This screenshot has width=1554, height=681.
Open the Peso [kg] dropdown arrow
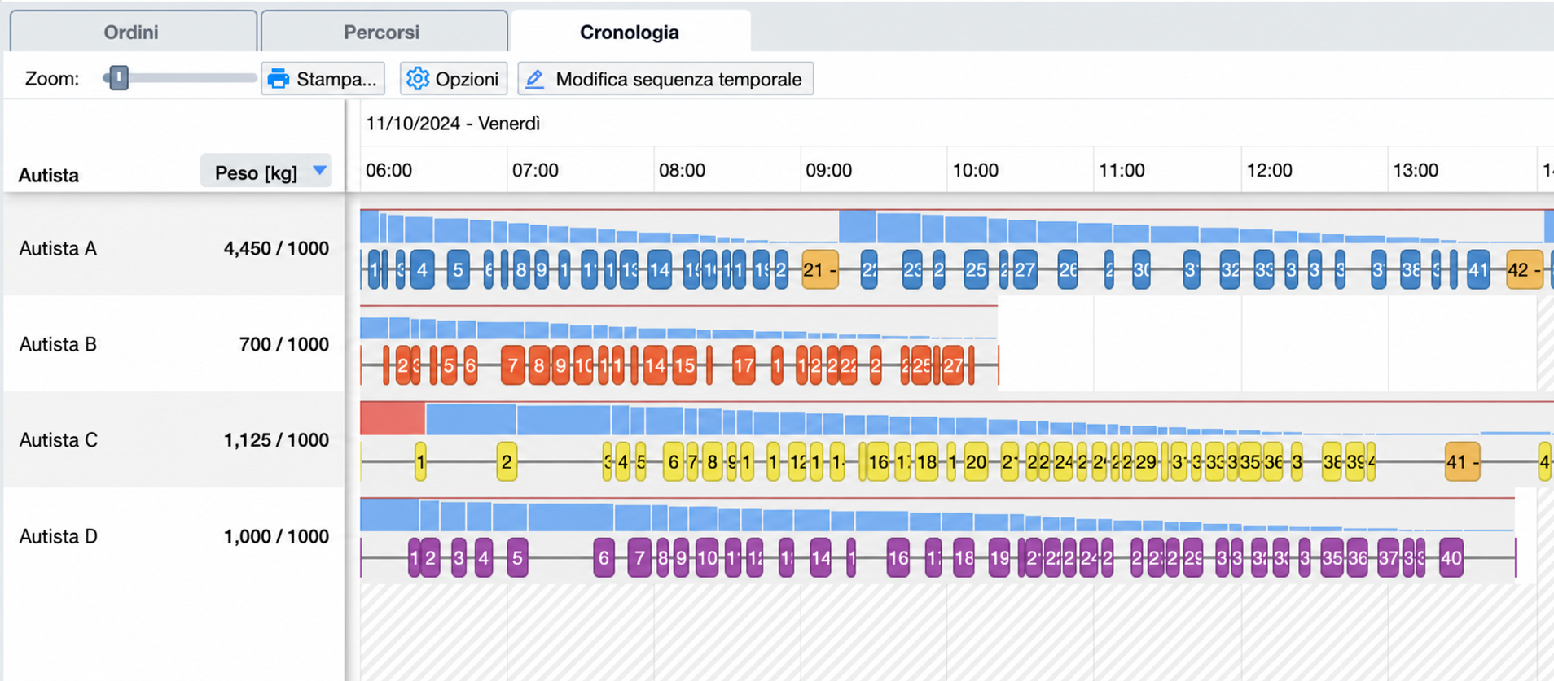tap(320, 170)
